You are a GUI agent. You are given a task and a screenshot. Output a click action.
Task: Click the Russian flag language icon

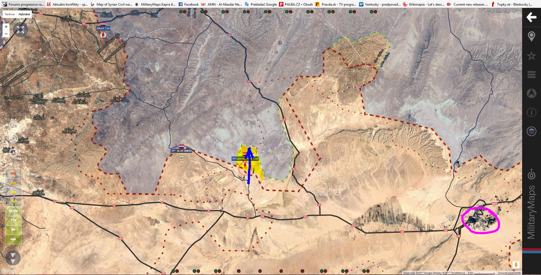(531, 131)
